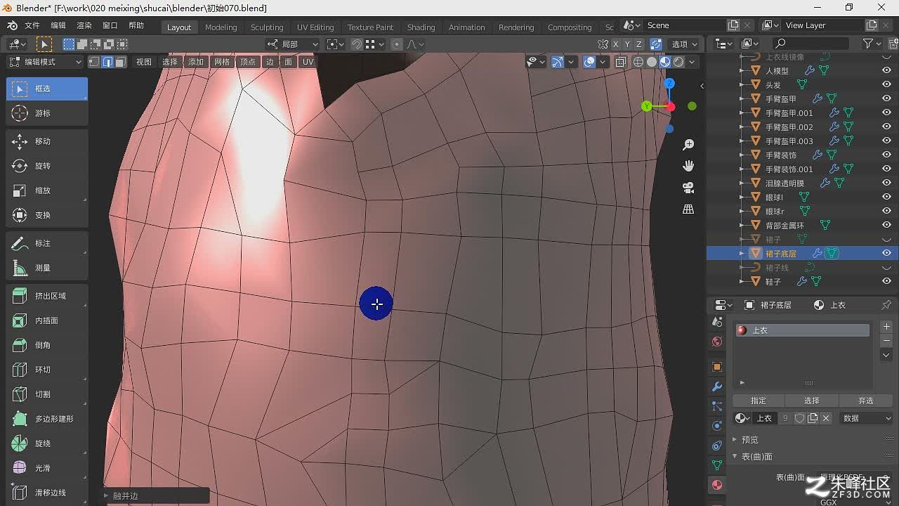Open the 局部 transform orientation dropdown
Viewport: 899px width, 506px height.
point(292,44)
